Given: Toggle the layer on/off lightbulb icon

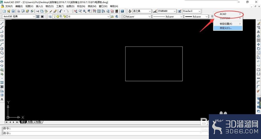Looking at the screenshot, I should pyautogui.click(x=55, y=16).
